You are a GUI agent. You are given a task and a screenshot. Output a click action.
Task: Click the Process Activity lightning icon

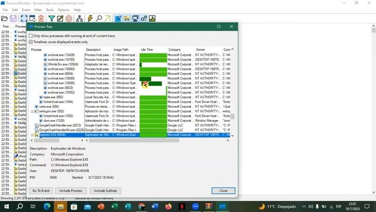coord(90,18)
